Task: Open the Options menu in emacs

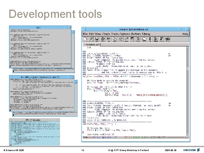Action: pyautogui.click(x=125, y=34)
